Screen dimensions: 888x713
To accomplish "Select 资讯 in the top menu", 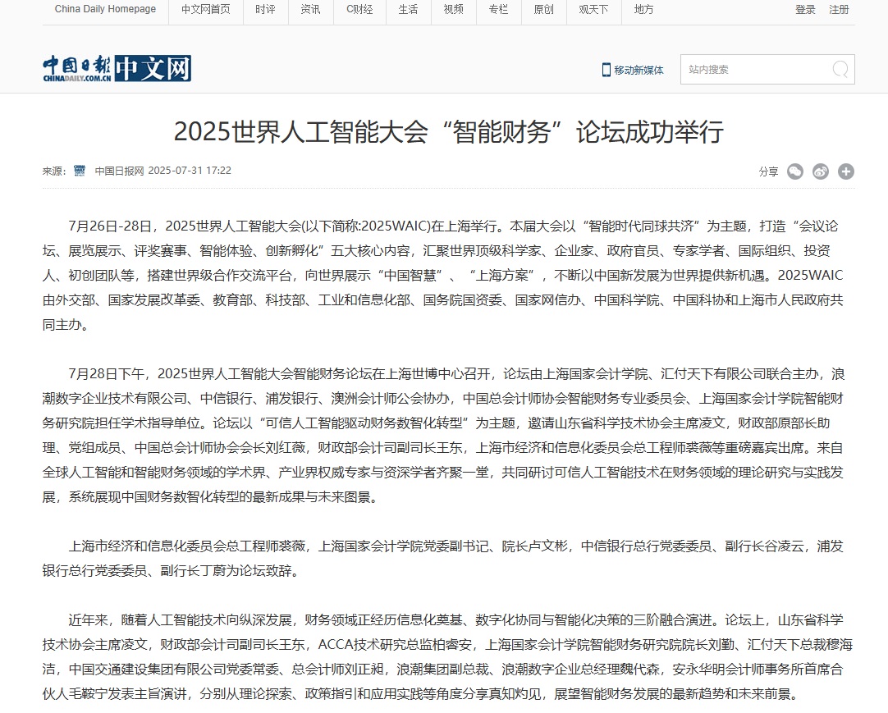I will tap(310, 10).
